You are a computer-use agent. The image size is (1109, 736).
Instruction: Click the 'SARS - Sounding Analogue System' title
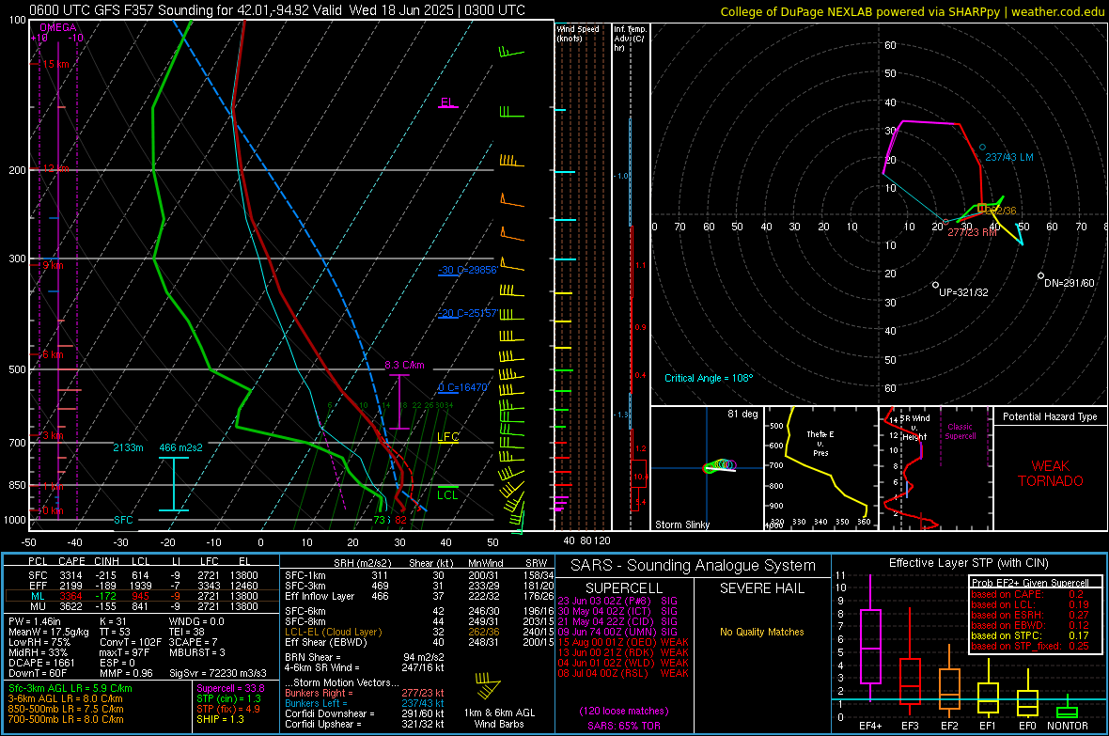click(x=694, y=566)
